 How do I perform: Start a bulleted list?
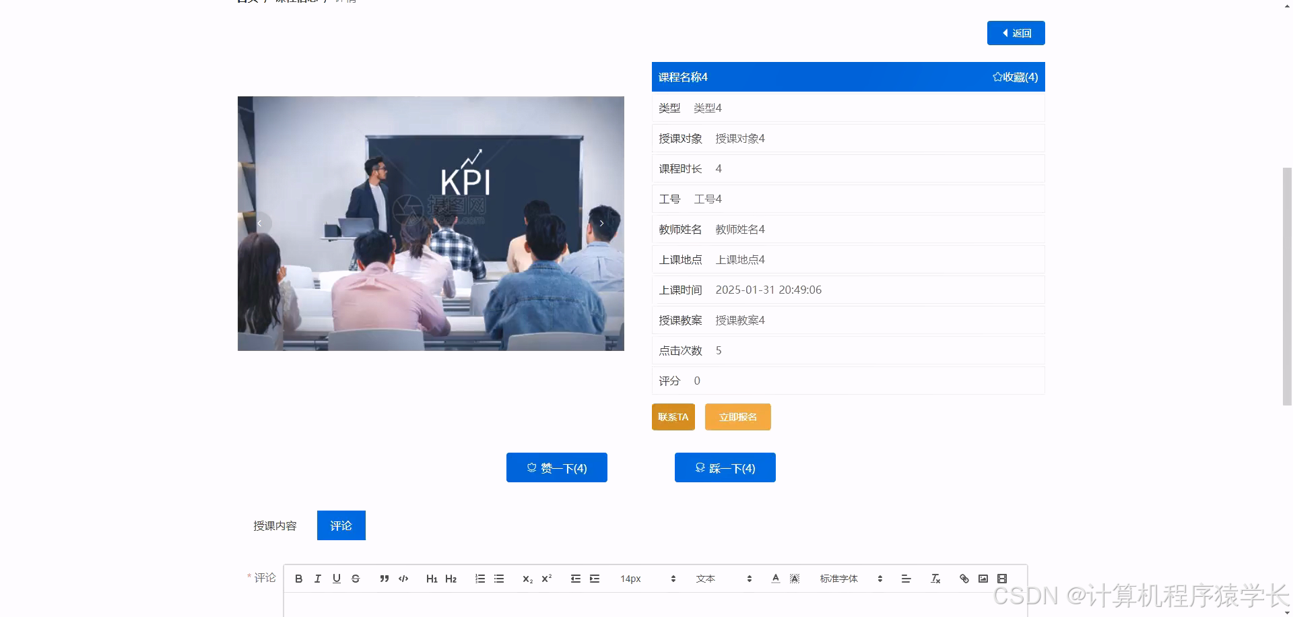498,579
